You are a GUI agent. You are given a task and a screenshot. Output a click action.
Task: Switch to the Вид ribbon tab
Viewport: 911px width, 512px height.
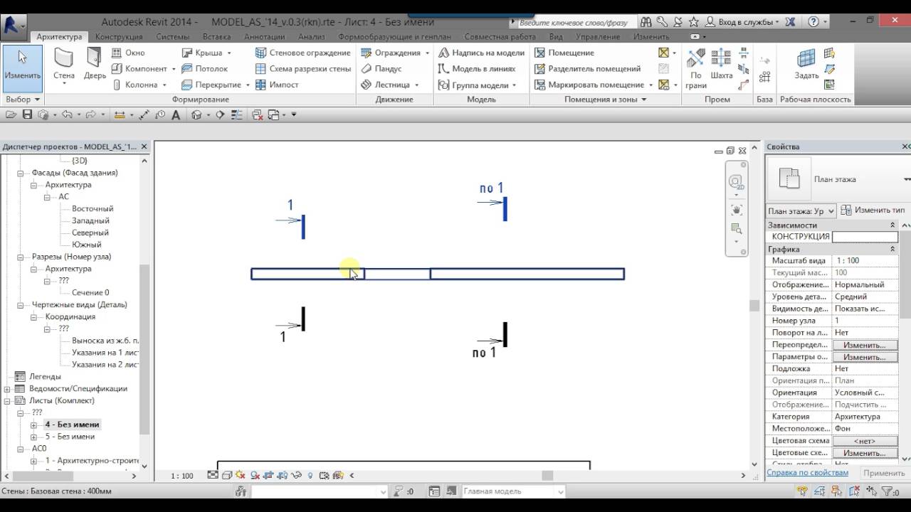556,36
